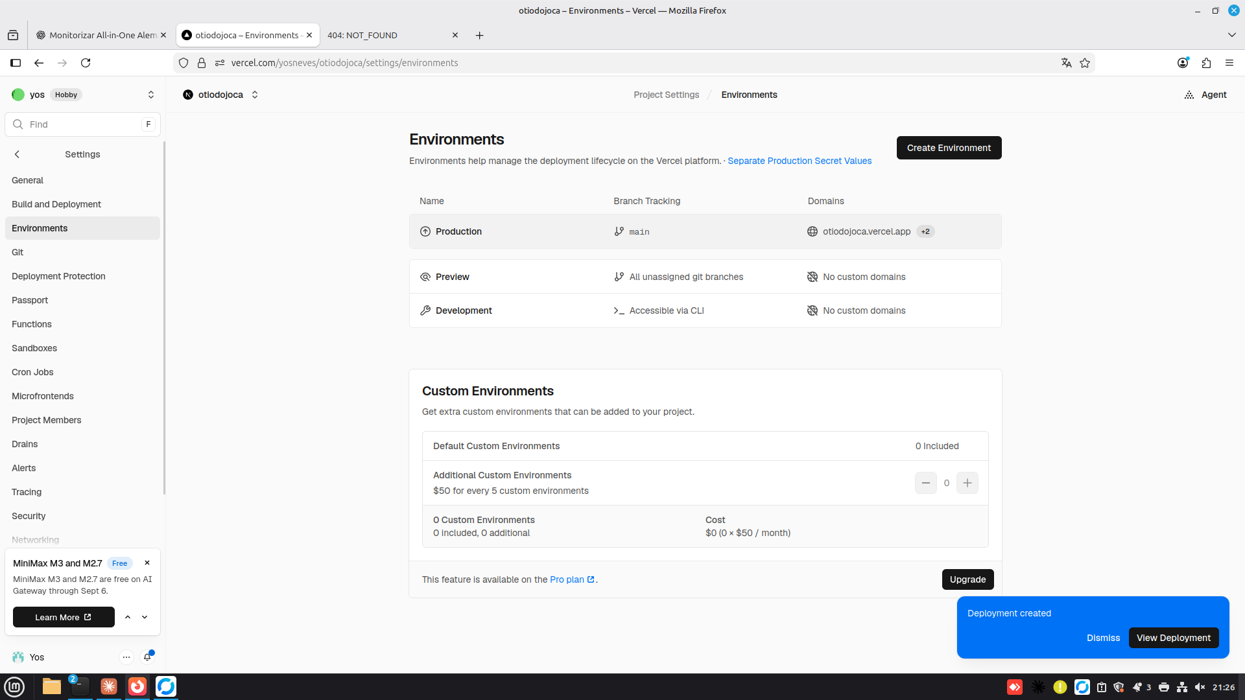The height and width of the screenshot is (700, 1245).
Task: Increase additional custom environments count
Action: click(967, 483)
